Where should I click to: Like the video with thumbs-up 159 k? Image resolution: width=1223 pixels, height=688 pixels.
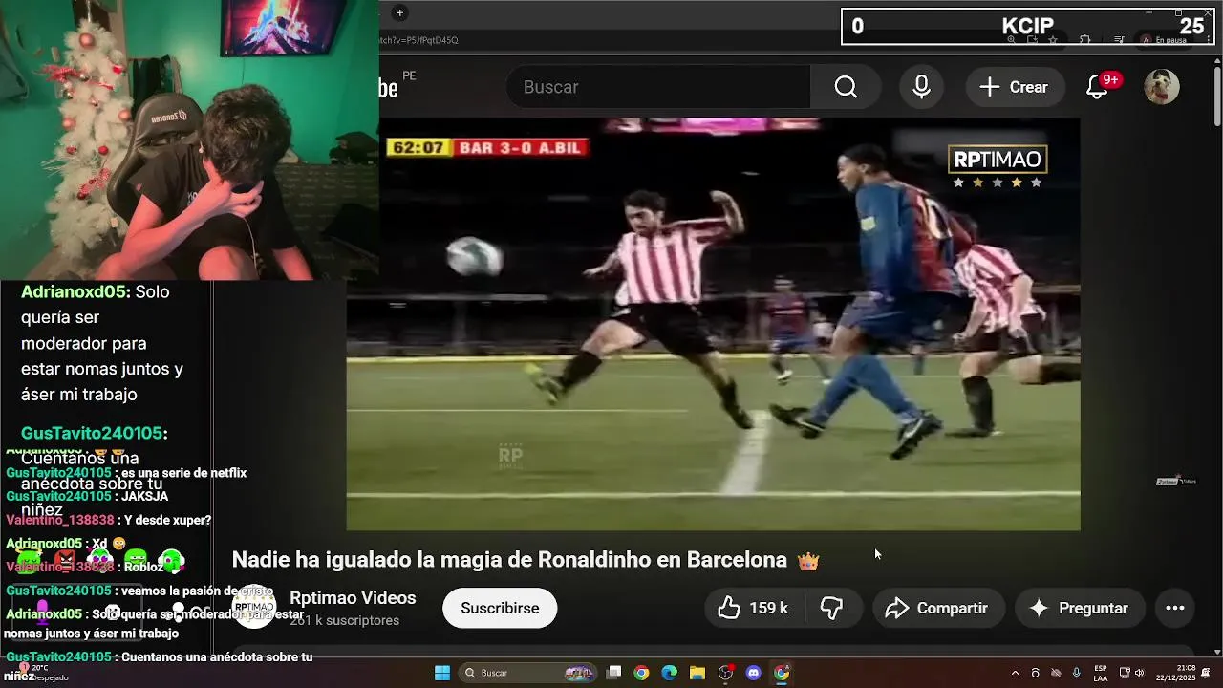pos(754,608)
